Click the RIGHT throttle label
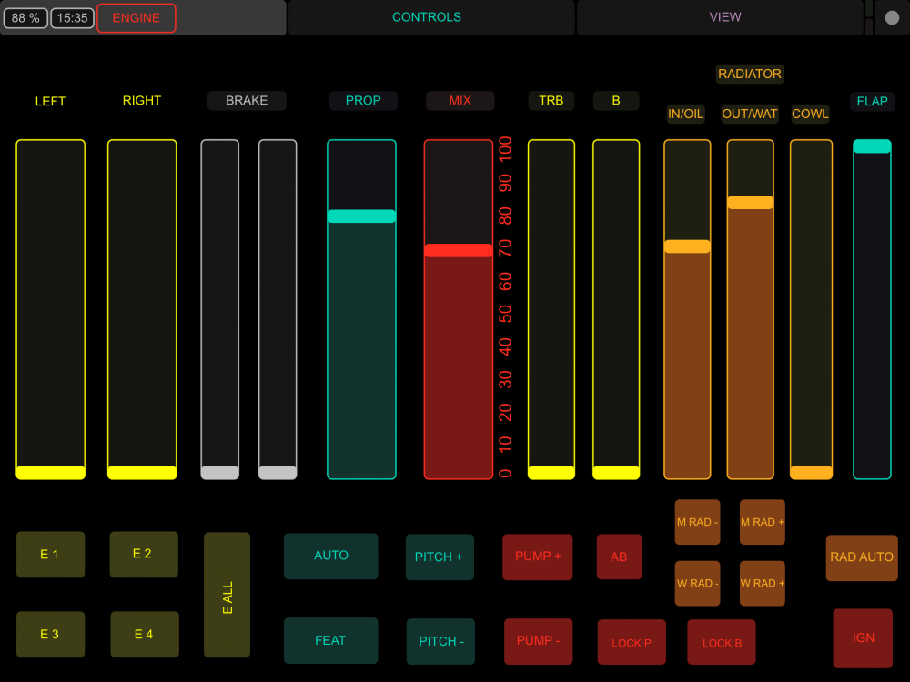The image size is (910, 682). point(142,101)
